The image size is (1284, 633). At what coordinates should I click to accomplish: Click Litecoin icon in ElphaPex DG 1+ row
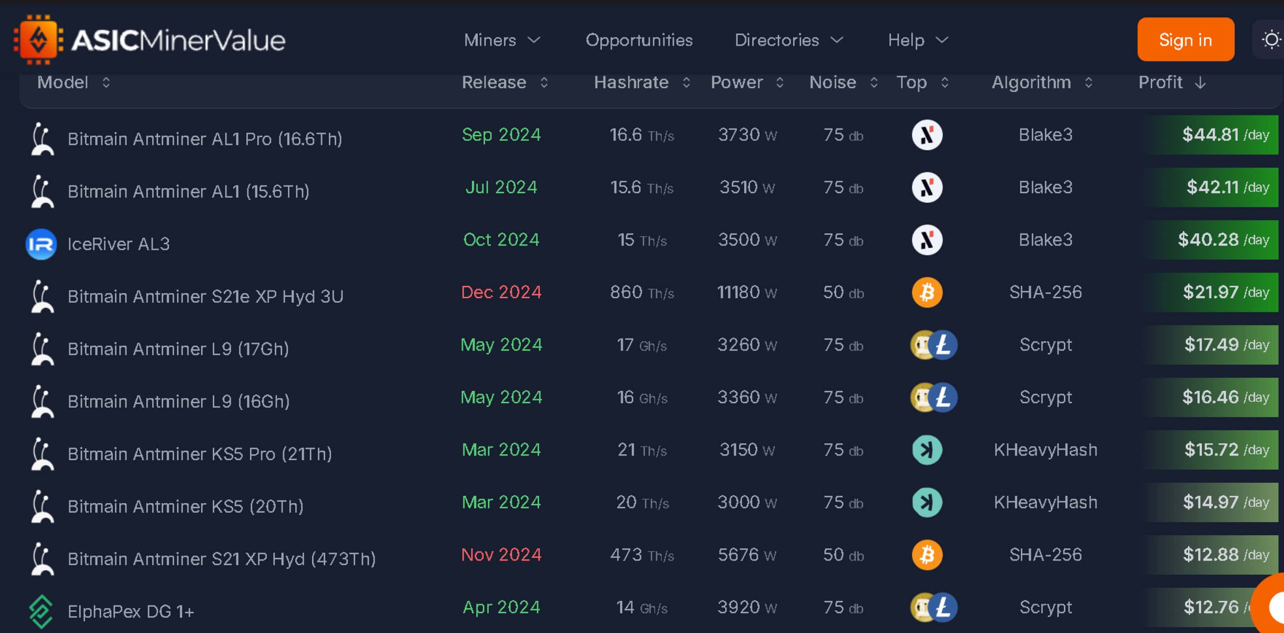tap(943, 608)
